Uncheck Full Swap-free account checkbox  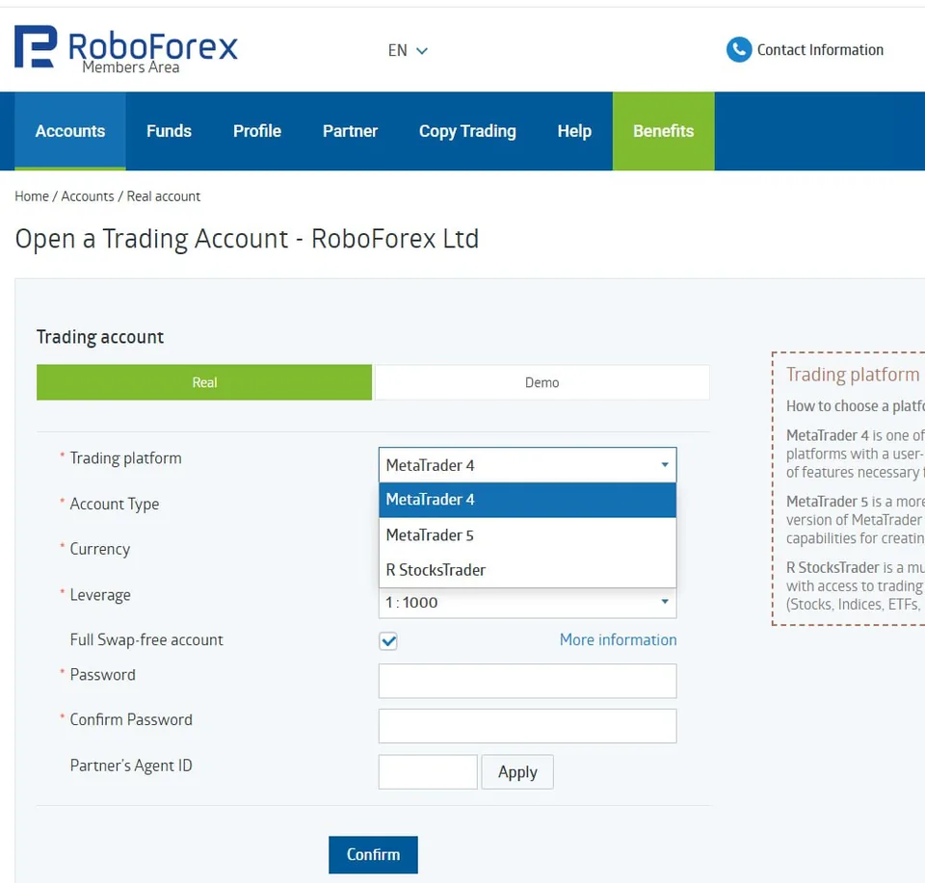coord(388,640)
